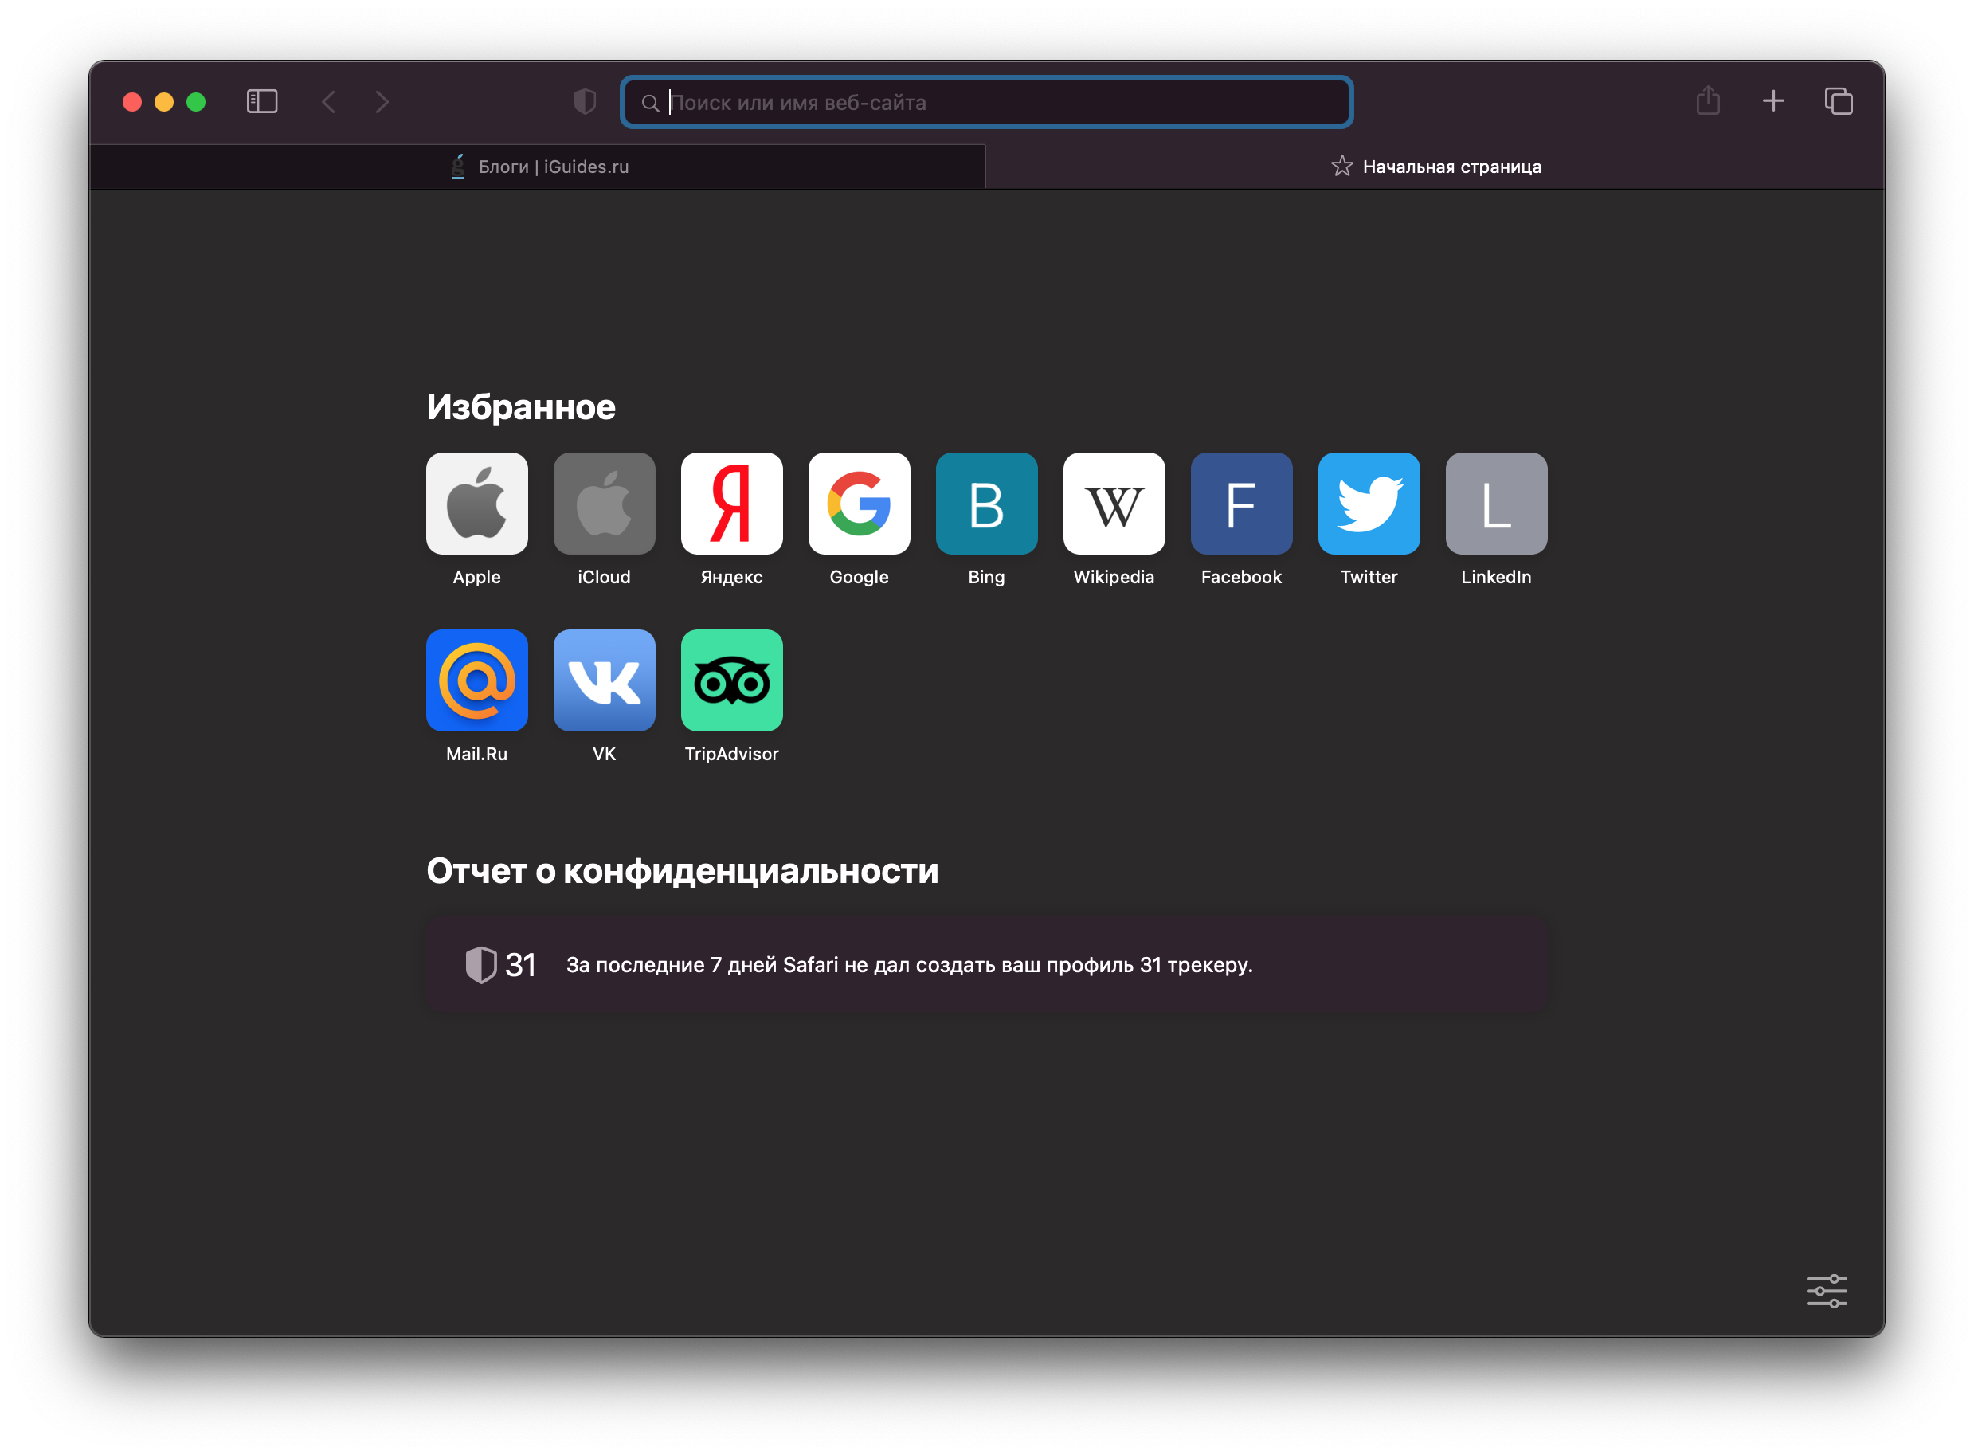Click the forward navigation arrow
1974x1455 pixels.
click(x=382, y=102)
